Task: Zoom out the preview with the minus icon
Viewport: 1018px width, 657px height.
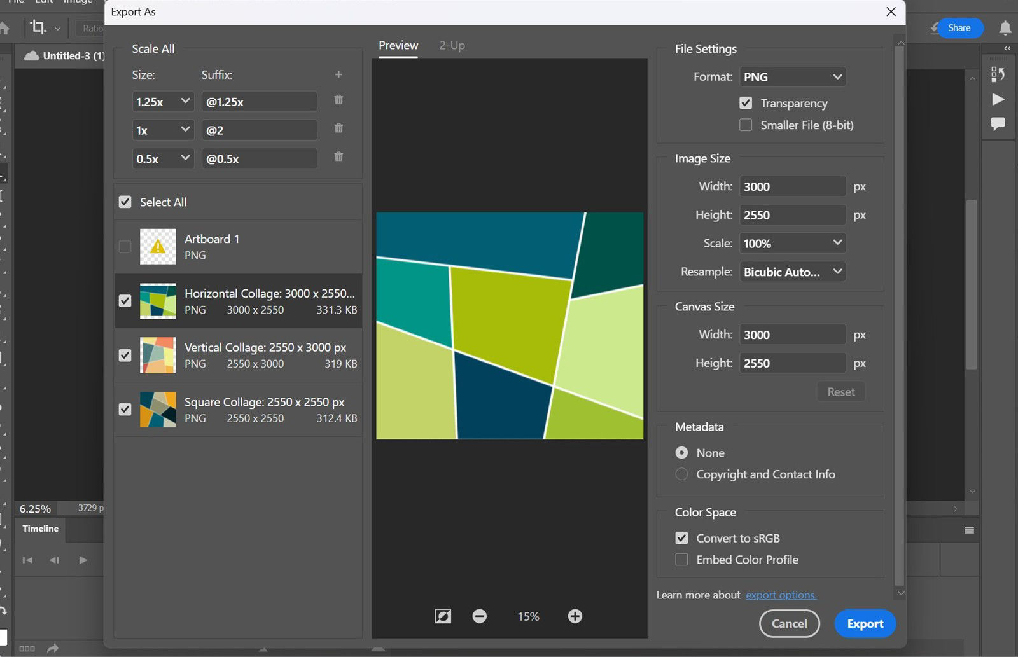Action: [480, 616]
